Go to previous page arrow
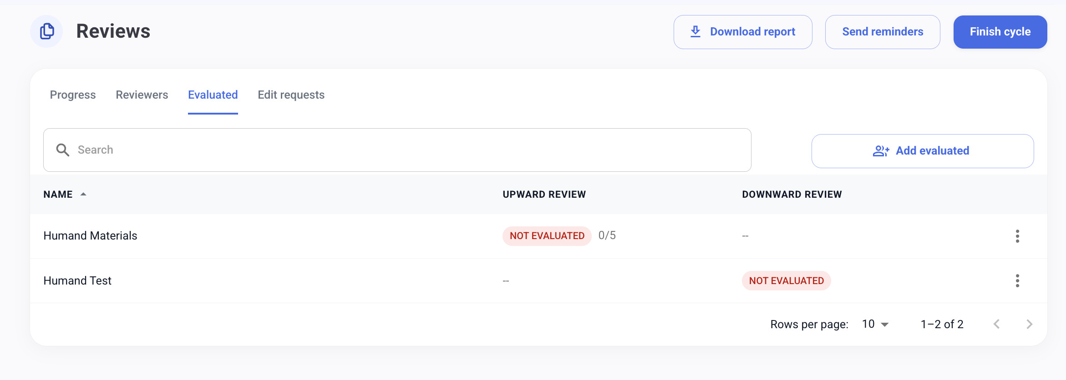Screen dimensions: 1066x380 [996, 324]
